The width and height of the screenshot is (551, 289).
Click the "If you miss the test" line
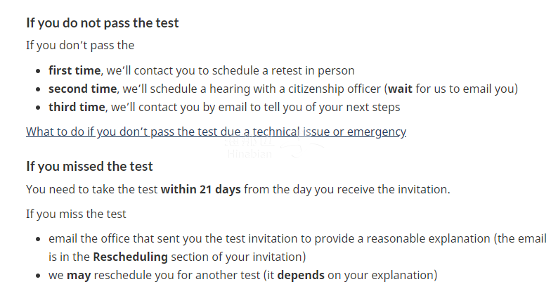coord(76,213)
